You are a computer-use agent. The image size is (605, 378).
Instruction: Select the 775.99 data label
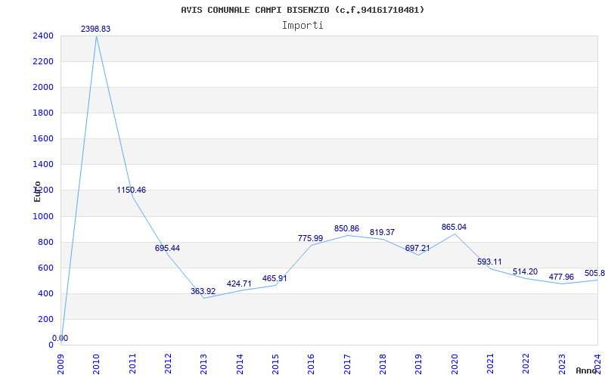pyautogui.click(x=310, y=238)
